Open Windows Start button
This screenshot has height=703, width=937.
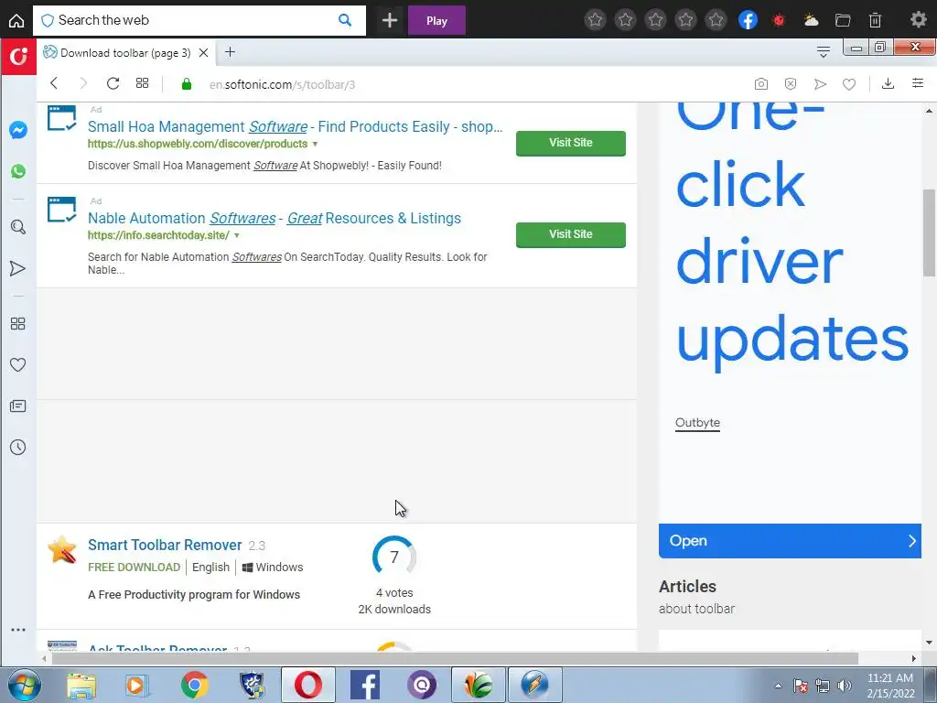pos(24,685)
